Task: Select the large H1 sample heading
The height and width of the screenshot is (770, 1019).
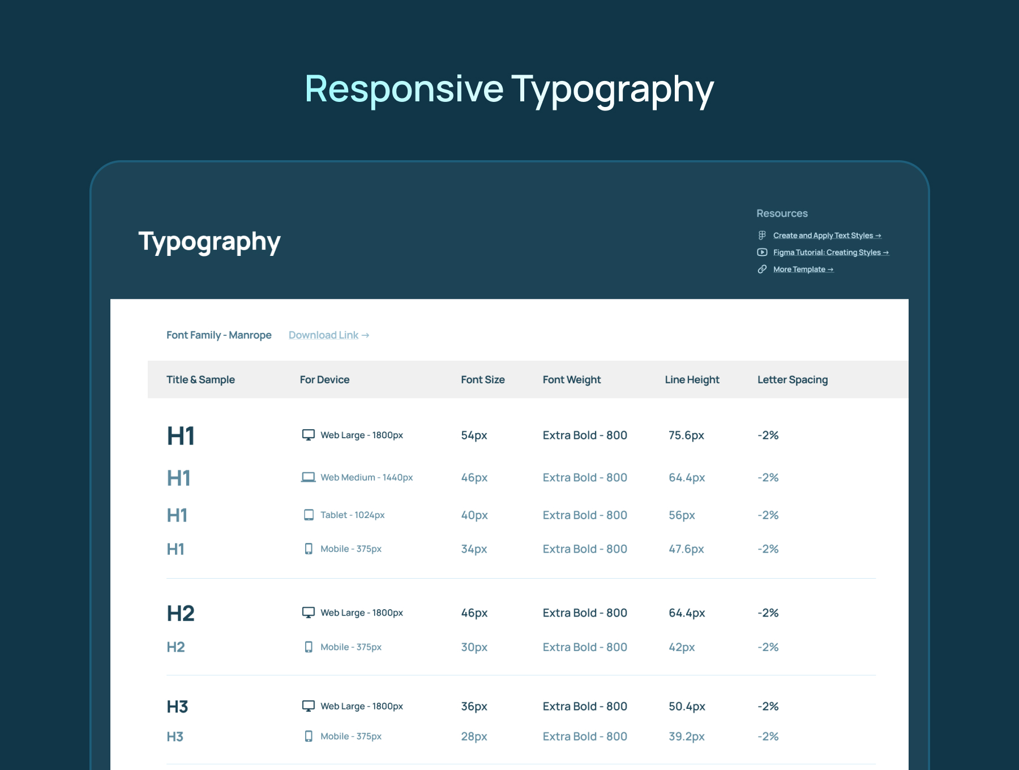Action: click(181, 436)
